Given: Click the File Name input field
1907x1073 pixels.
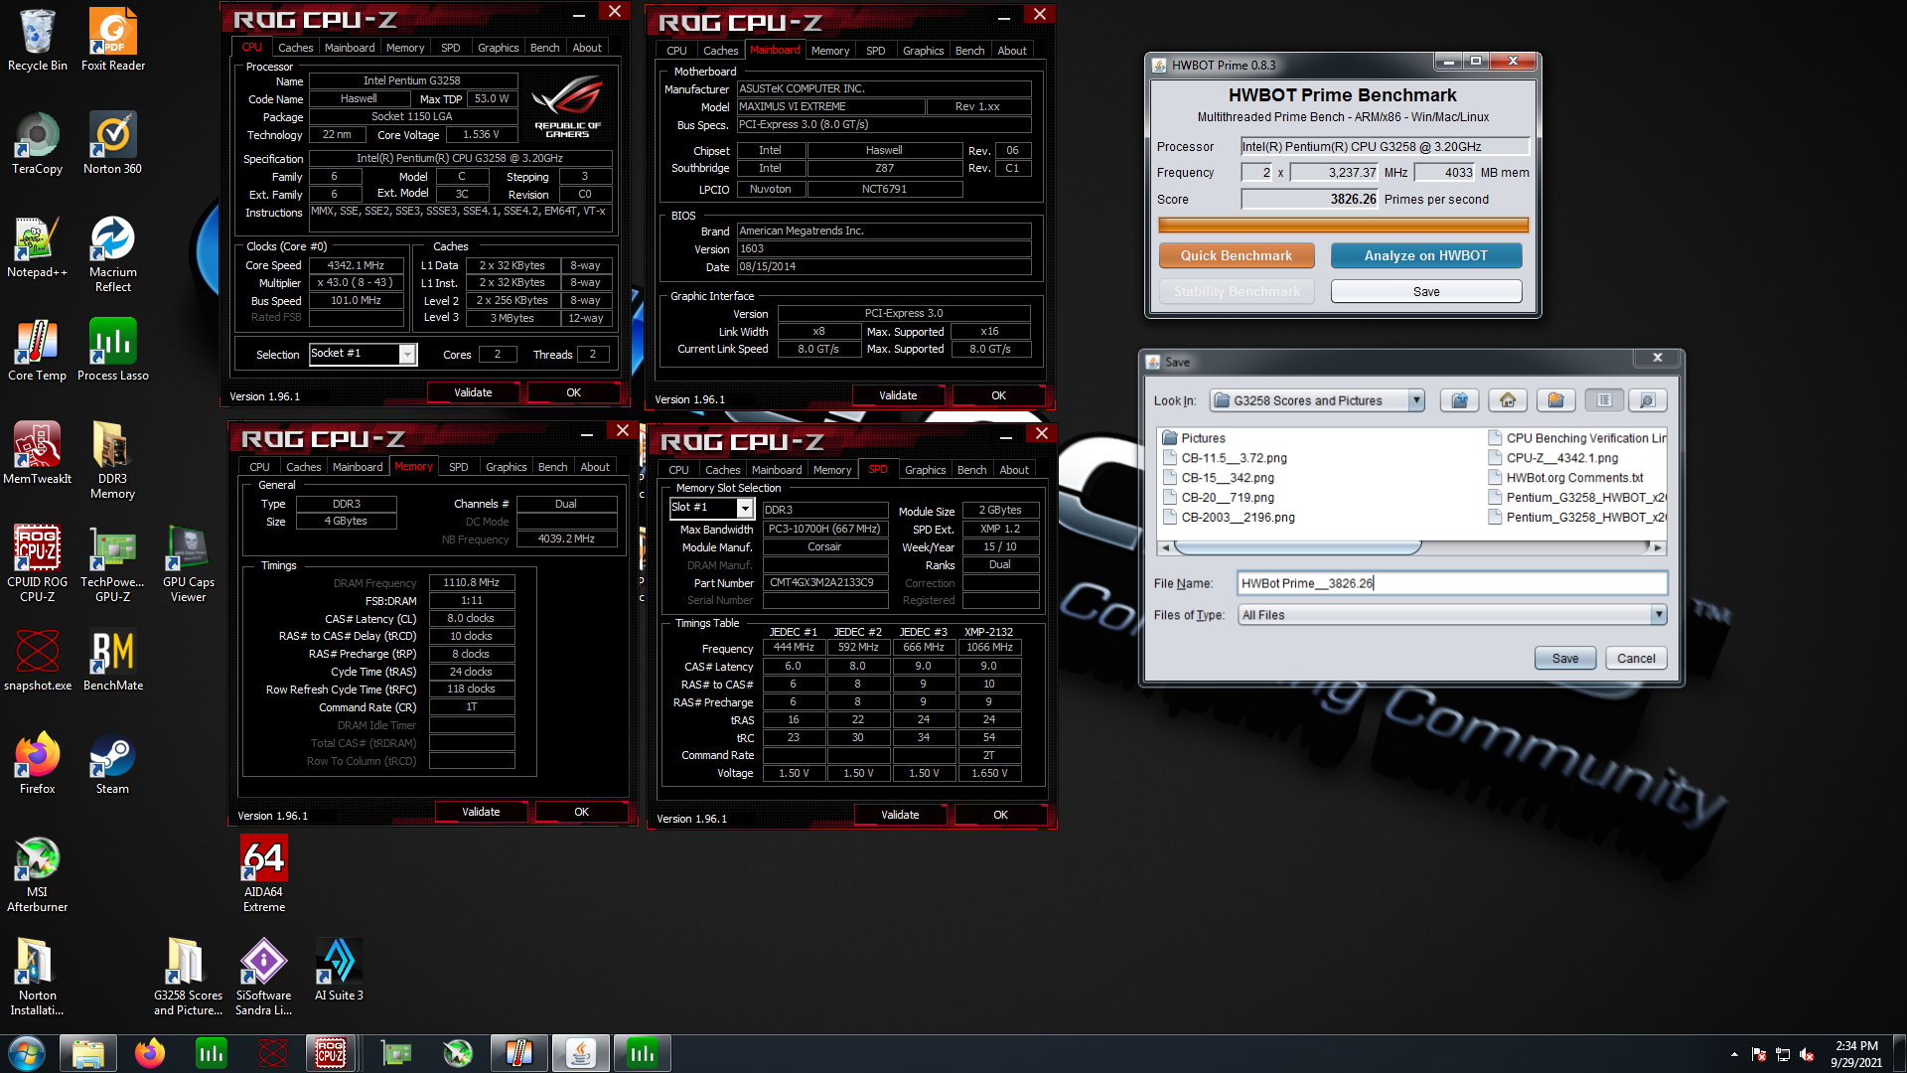Looking at the screenshot, I should 1451,583.
